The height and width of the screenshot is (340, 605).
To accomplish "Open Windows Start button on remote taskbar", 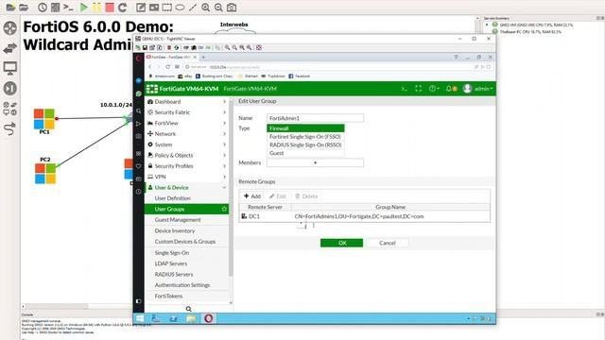I will coord(140,318).
